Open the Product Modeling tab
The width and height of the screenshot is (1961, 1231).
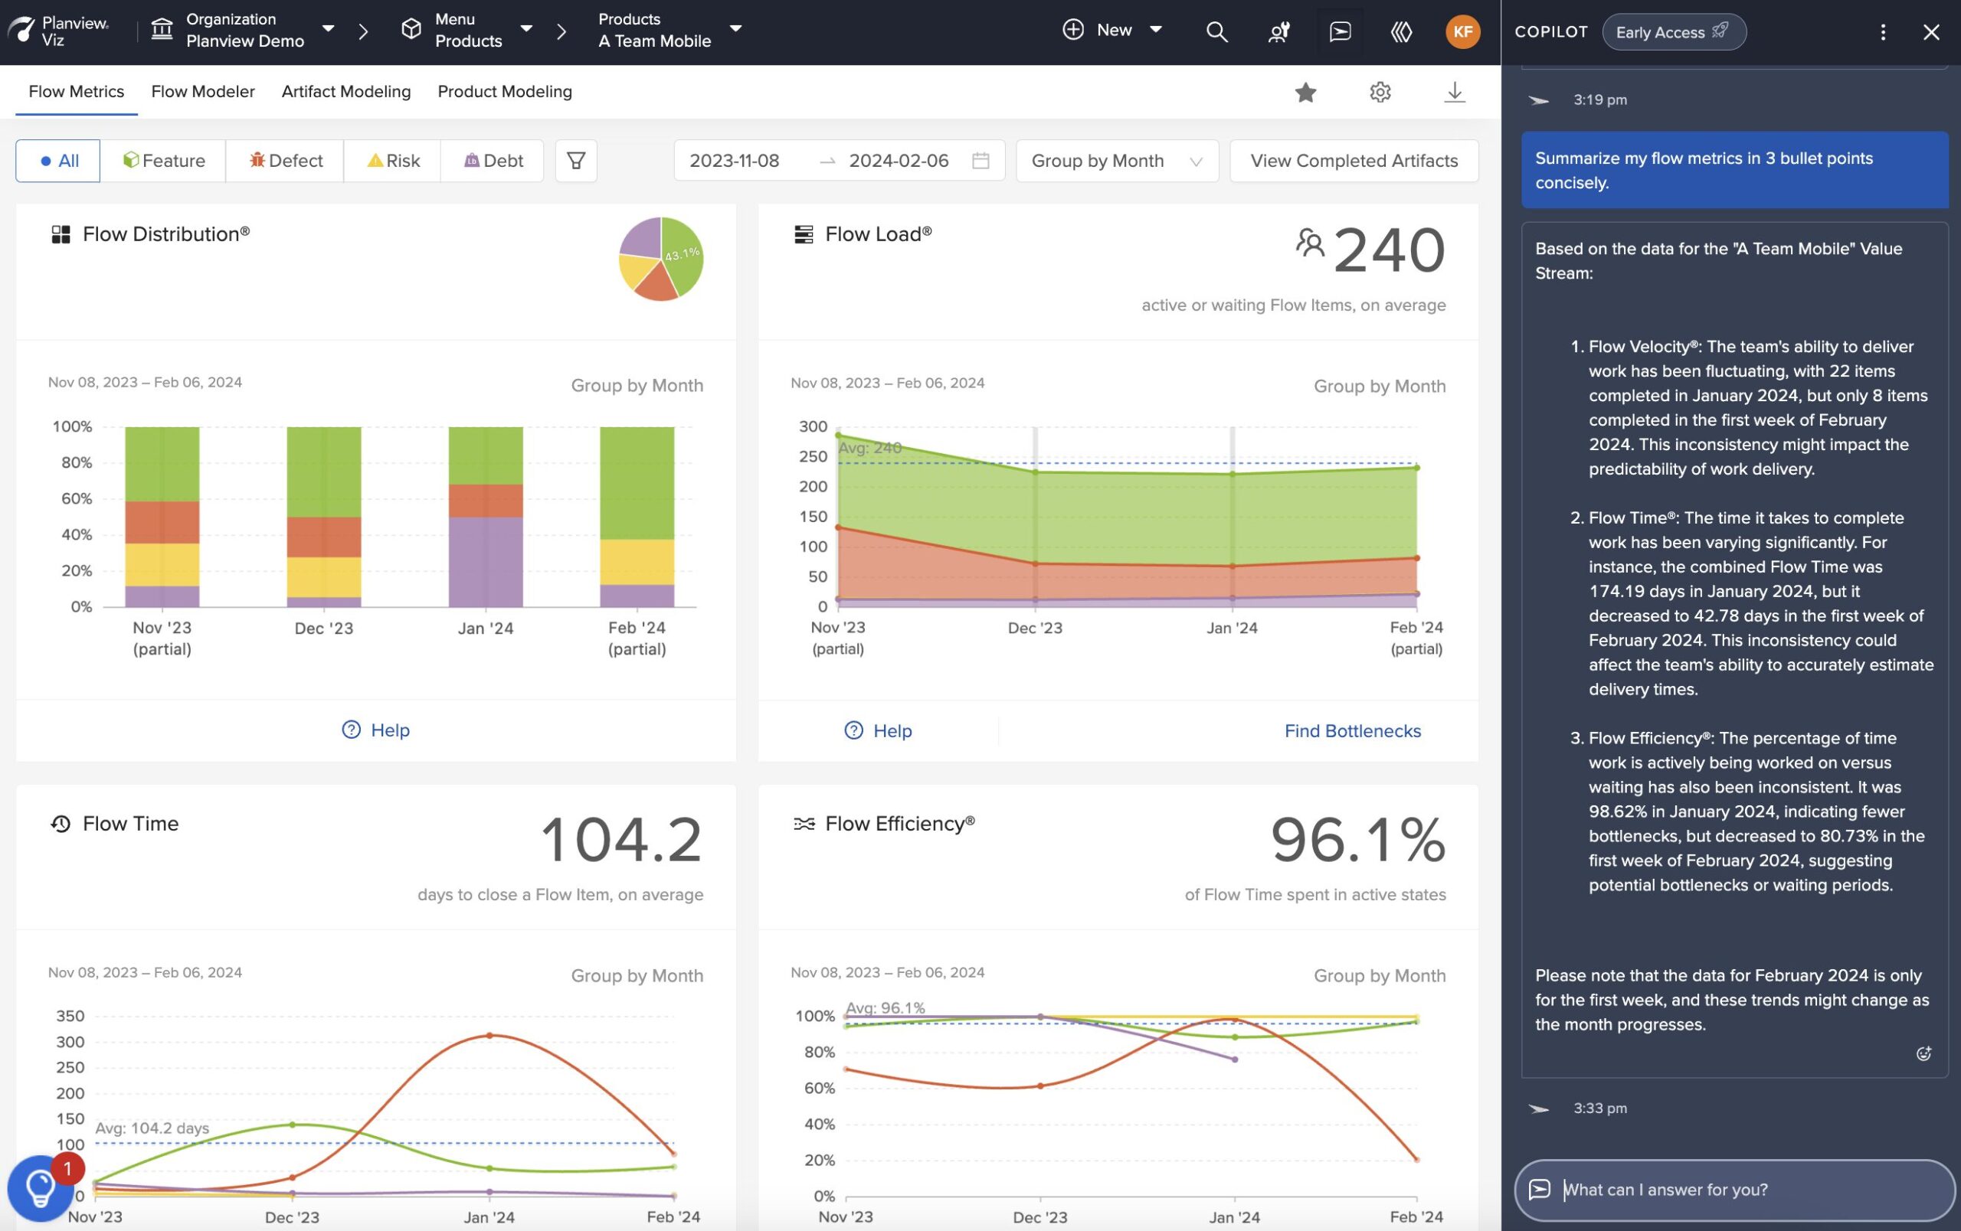[505, 92]
